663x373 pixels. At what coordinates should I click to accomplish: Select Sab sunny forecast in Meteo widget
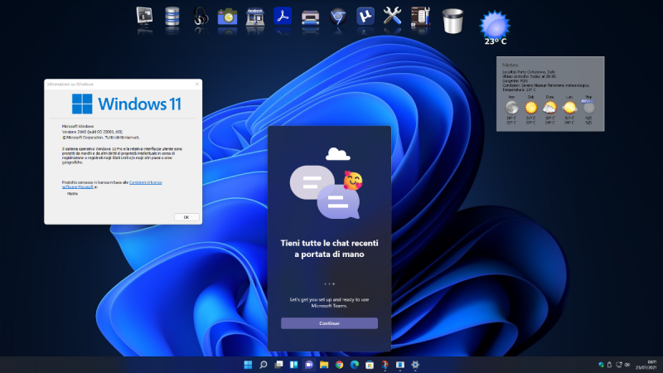coord(530,109)
